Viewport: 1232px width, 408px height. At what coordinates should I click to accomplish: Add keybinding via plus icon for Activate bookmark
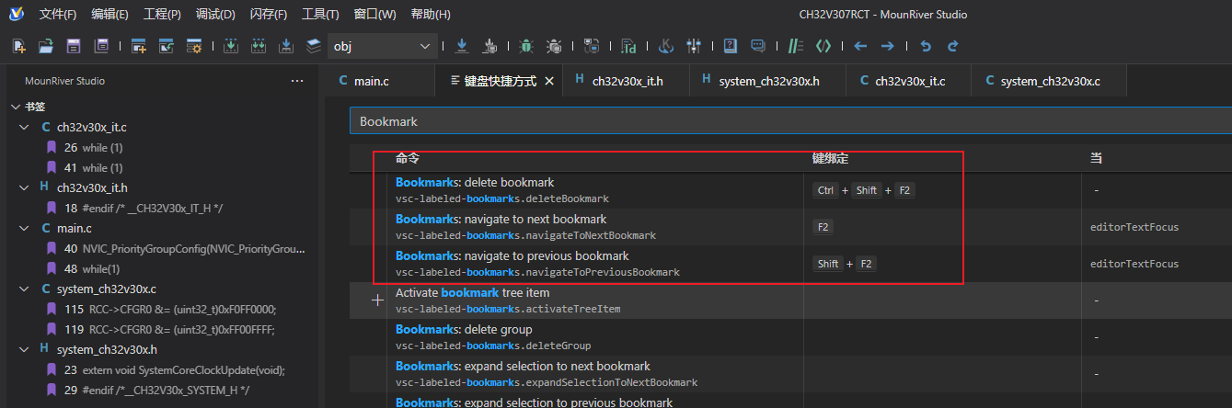pos(376,300)
